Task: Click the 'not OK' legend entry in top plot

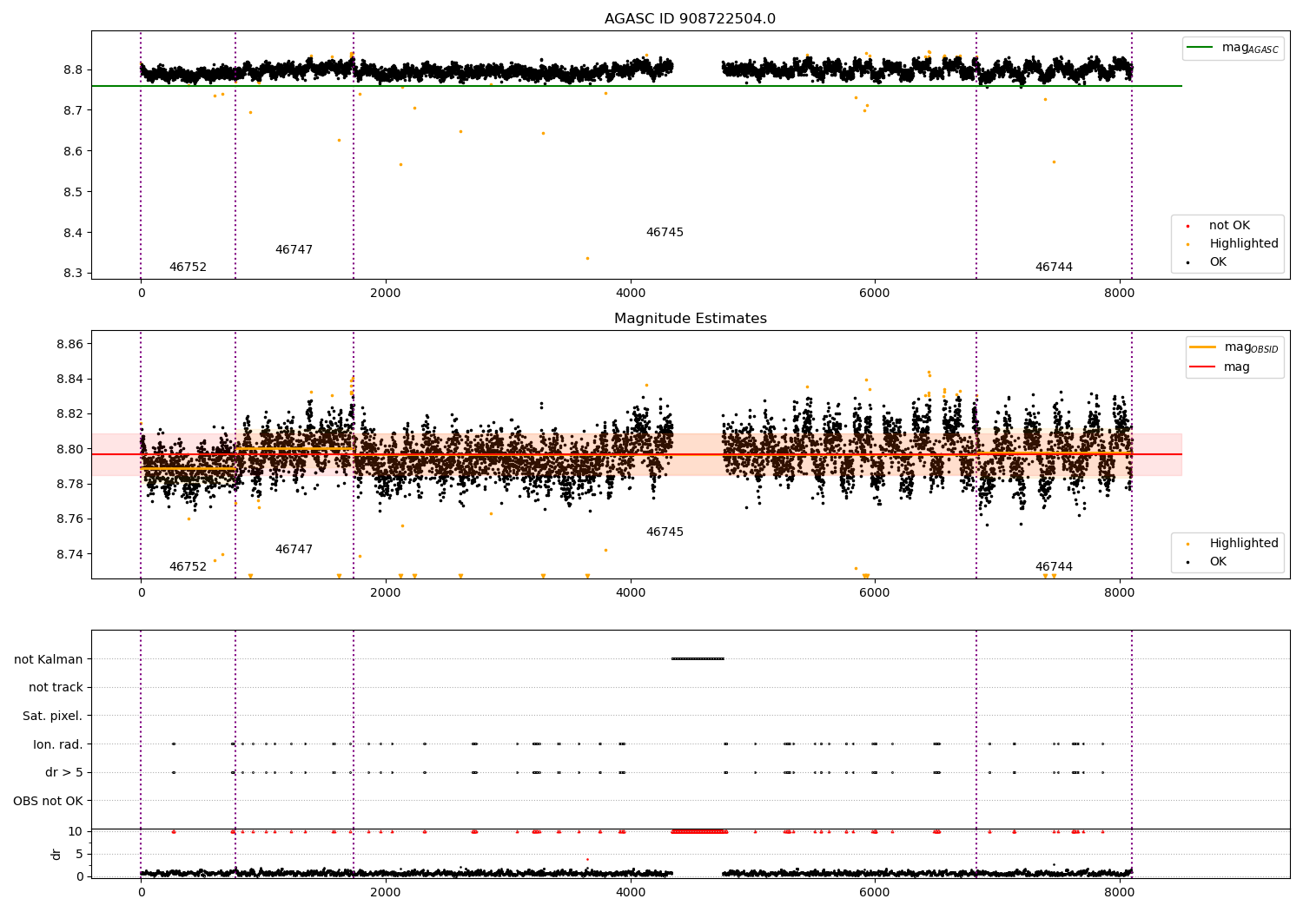Action: [x=1229, y=225]
